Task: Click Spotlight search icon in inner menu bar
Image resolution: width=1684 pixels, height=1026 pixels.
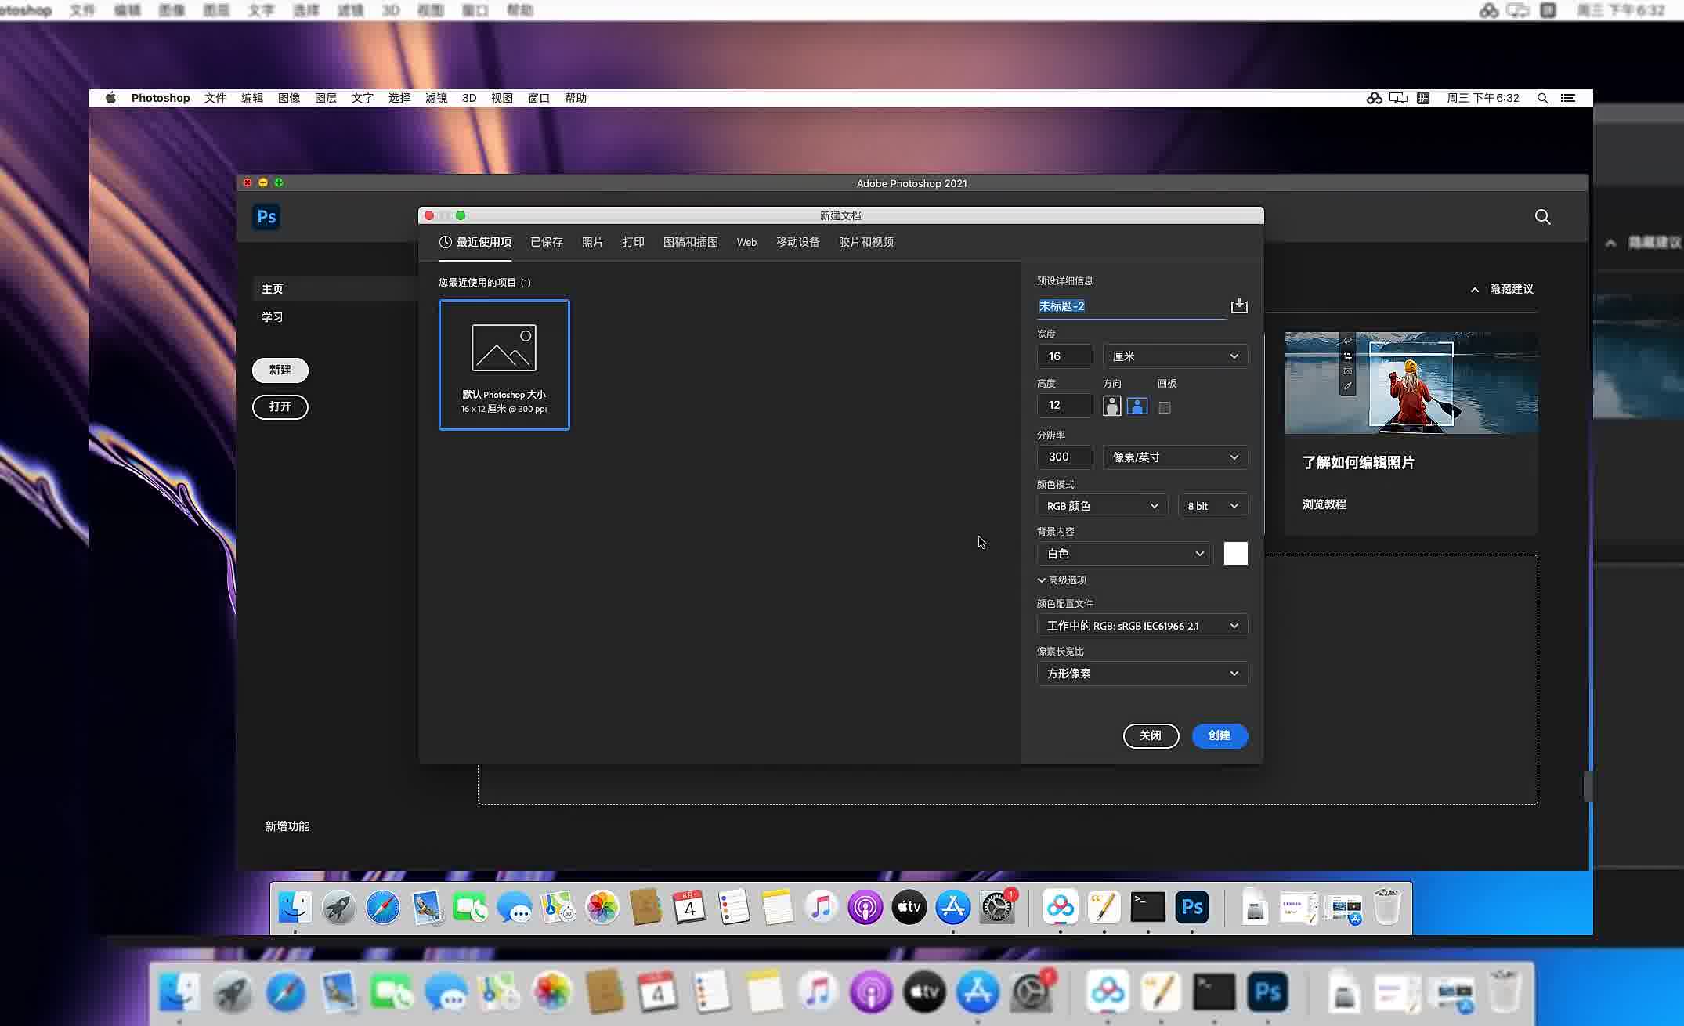Action: coord(1542,98)
